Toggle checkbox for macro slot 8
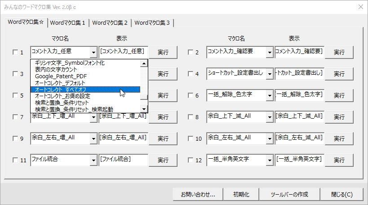The image size is (368, 205). (191, 117)
